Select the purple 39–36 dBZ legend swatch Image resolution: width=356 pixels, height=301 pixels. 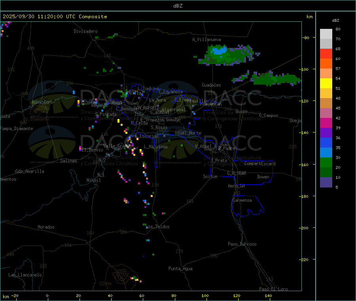pyautogui.click(x=326, y=133)
